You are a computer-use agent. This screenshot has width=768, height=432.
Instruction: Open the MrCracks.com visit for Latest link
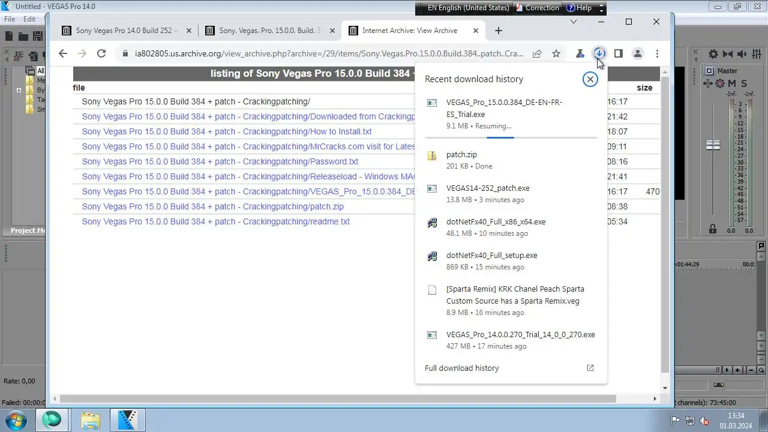click(248, 146)
